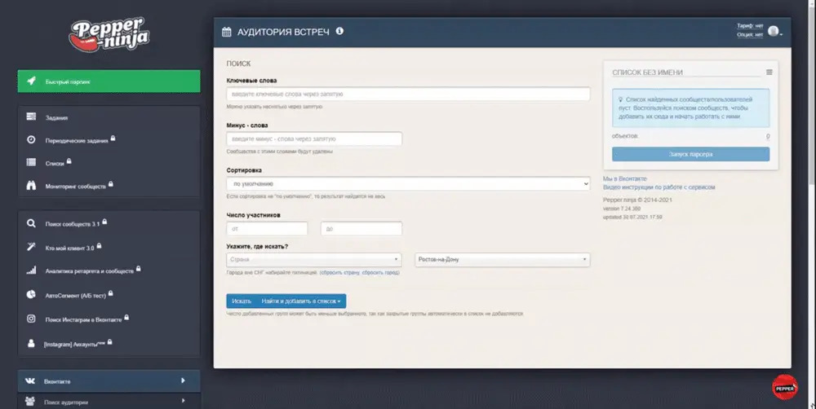Click the lock icon beside Мониторинг сообществ
The width and height of the screenshot is (816, 409).
(110, 184)
